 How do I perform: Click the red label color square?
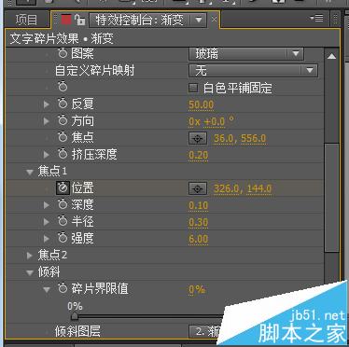(66, 21)
